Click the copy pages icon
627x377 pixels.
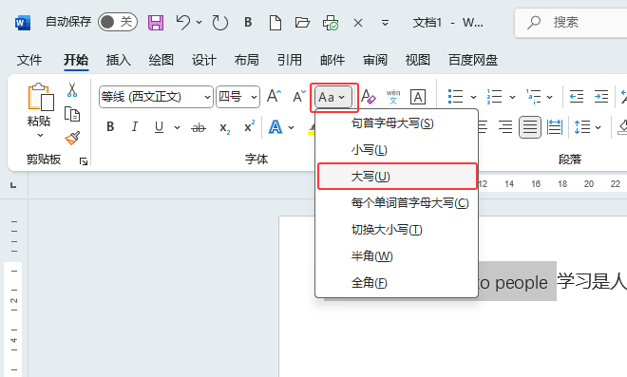coord(72,114)
